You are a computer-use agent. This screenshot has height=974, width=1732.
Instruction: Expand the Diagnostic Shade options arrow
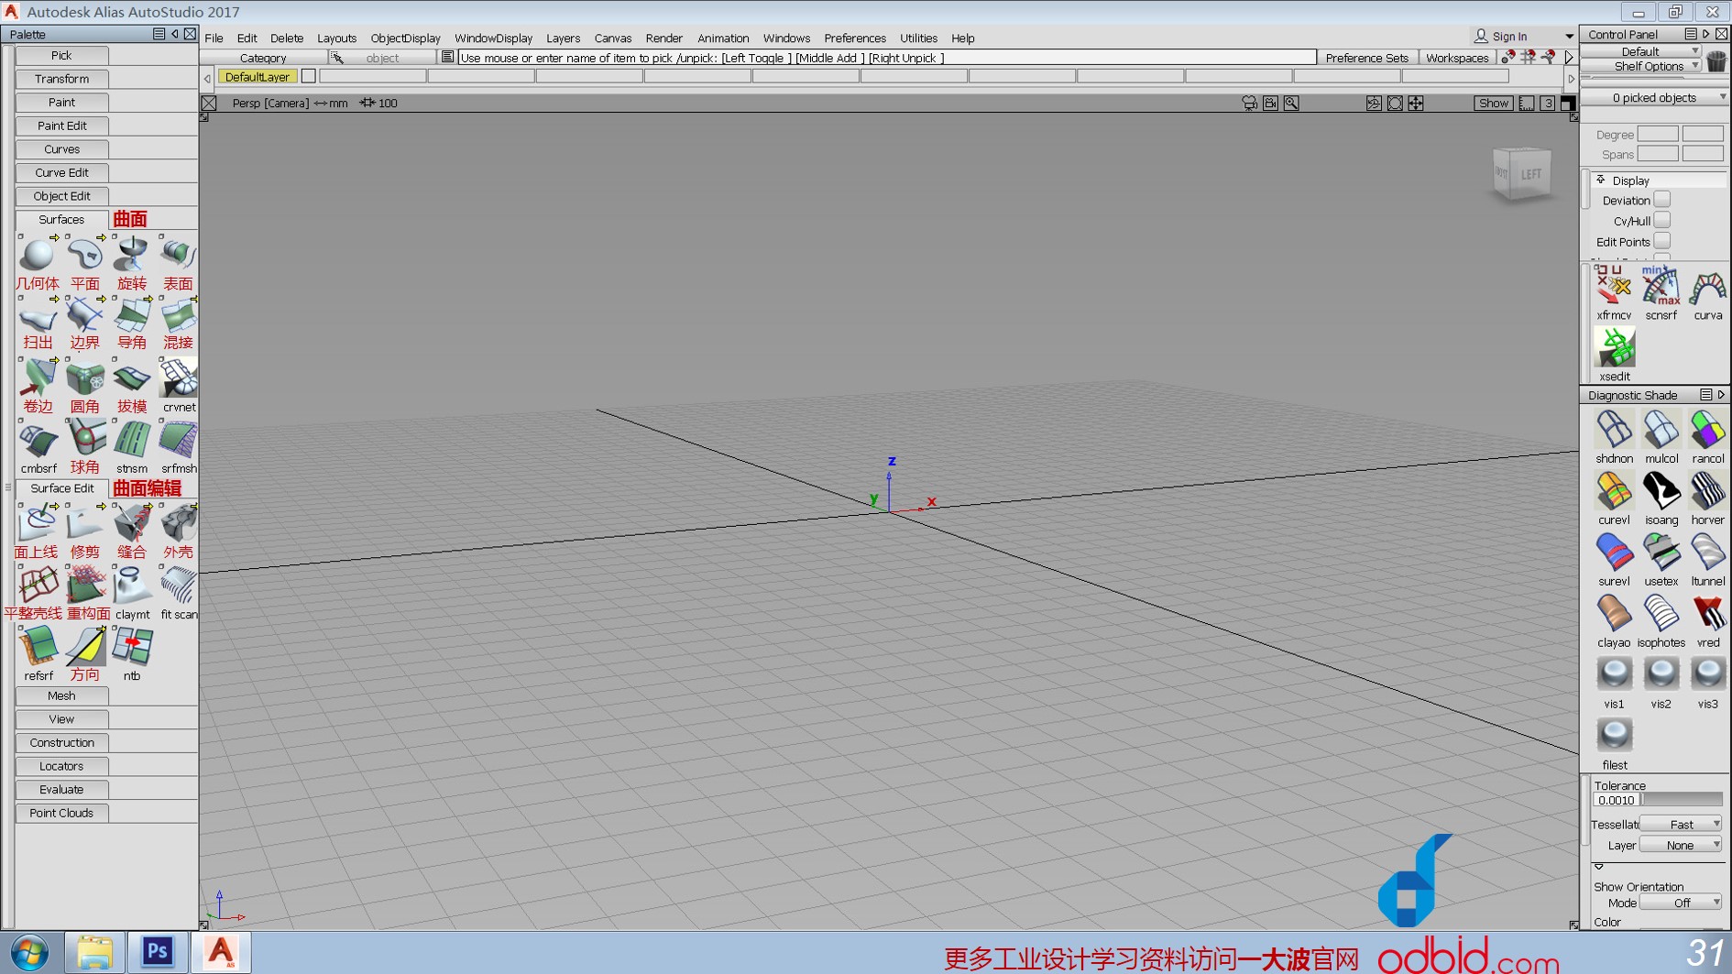coord(1721,395)
